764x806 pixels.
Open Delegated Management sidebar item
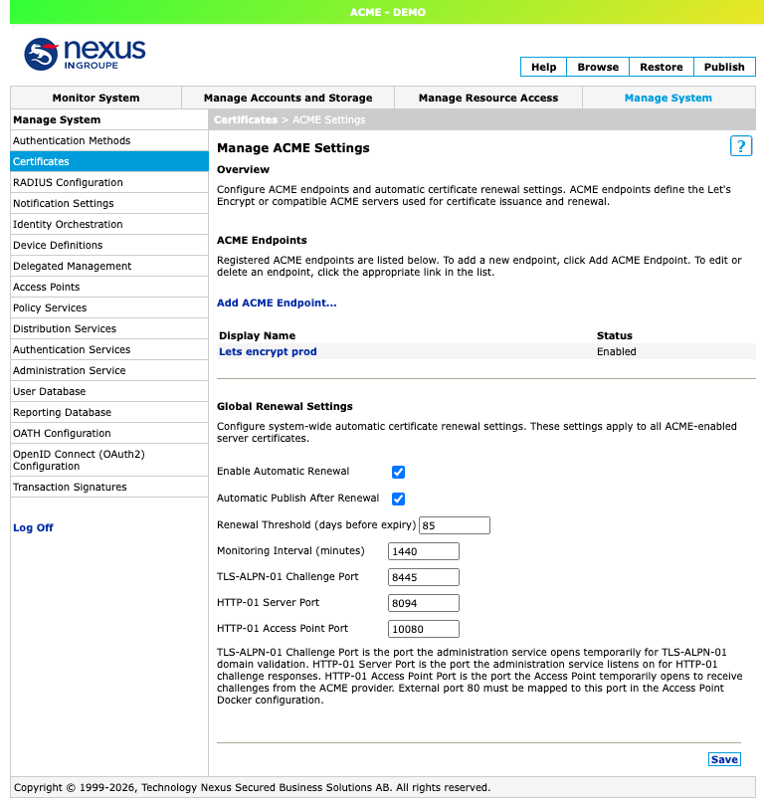click(x=109, y=266)
